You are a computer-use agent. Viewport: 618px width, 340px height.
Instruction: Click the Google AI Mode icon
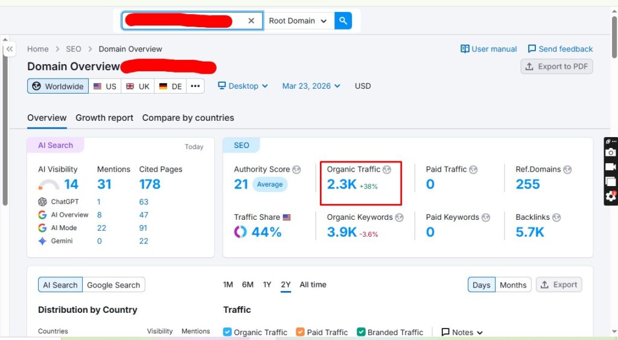[x=42, y=228]
